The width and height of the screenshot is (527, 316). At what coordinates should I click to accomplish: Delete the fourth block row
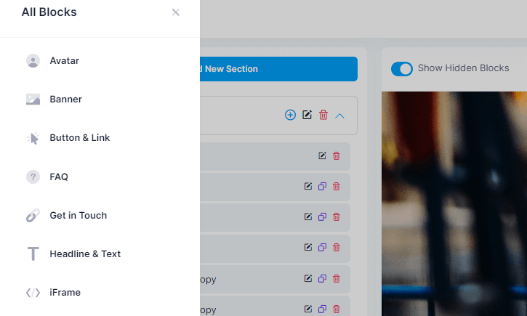coord(337,248)
